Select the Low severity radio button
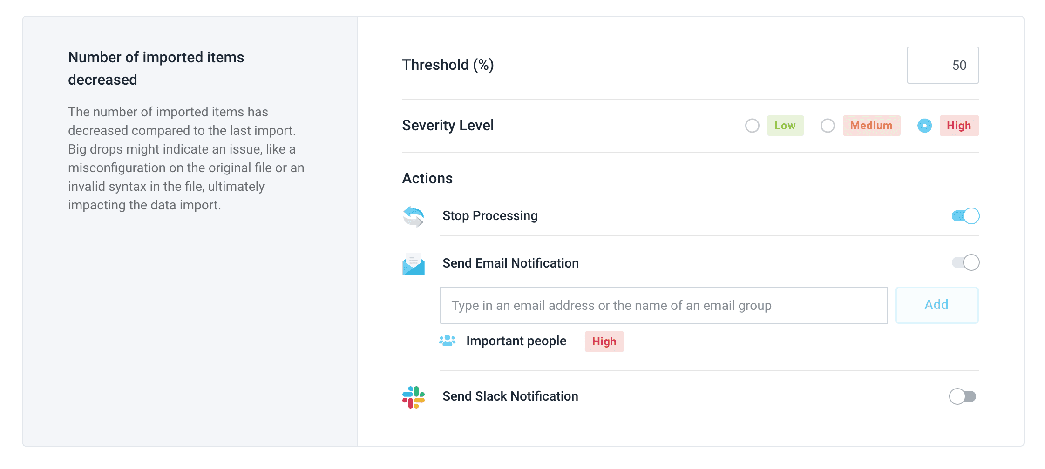 pyautogui.click(x=752, y=126)
